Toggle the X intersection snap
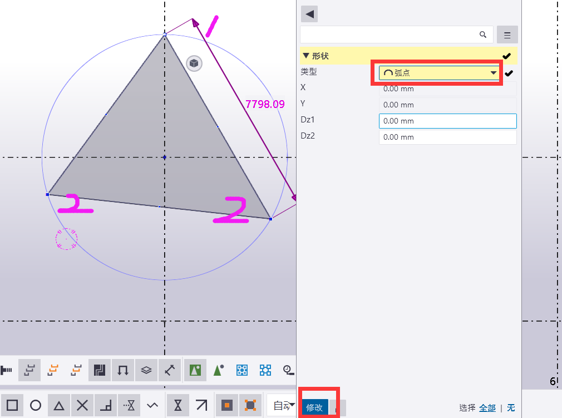Viewport: 562px width, 418px height. click(x=82, y=405)
